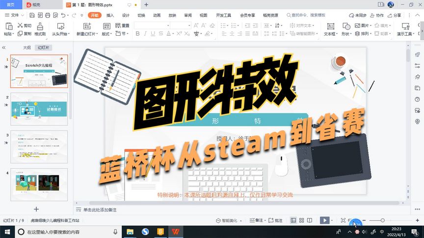Play slideshow from status bar button
The height and width of the screenshot is (238, 424).
pos(324,220)
